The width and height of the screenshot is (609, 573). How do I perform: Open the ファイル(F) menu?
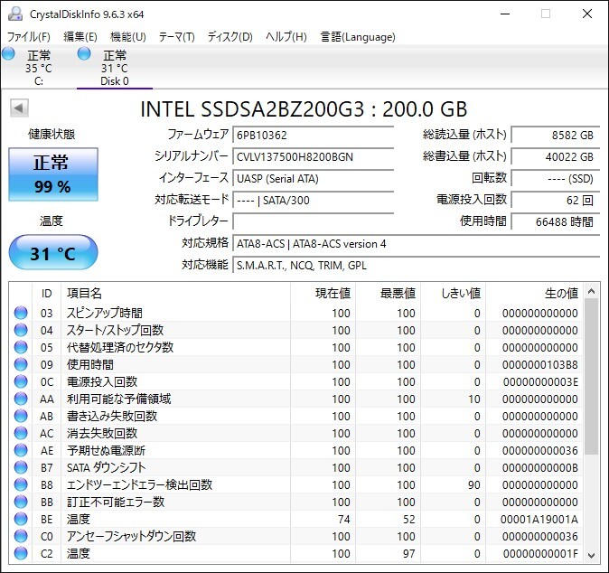pos(29,37)
